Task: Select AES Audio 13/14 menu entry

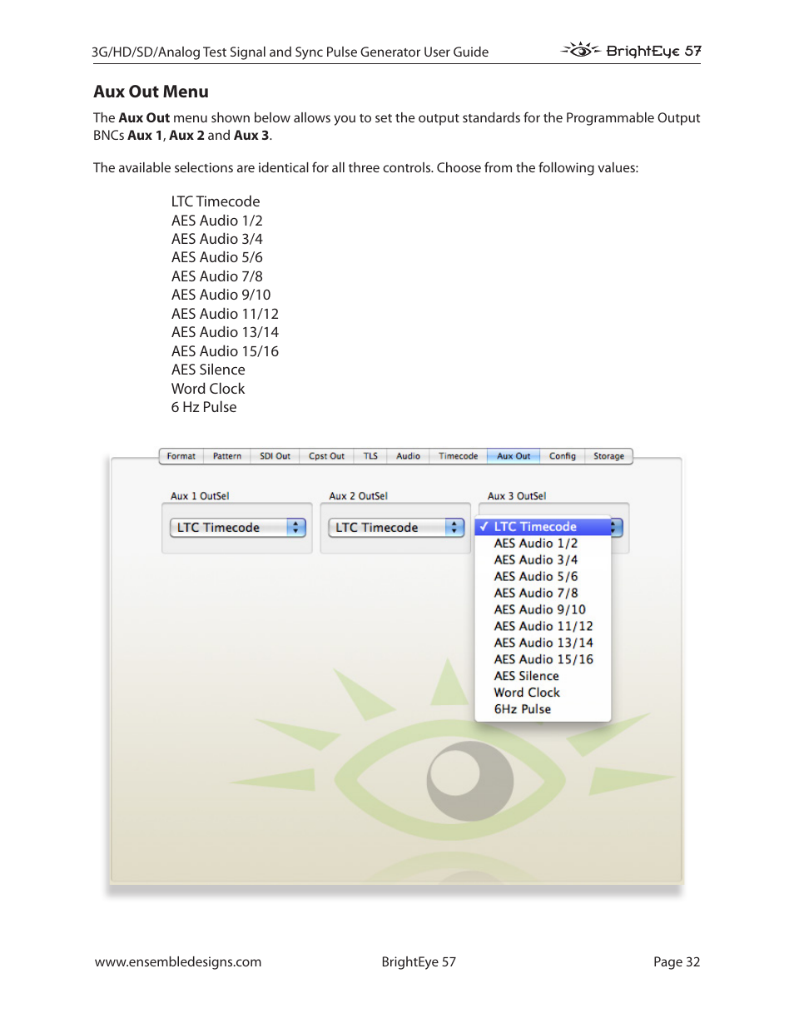Action: pos(543,643)
